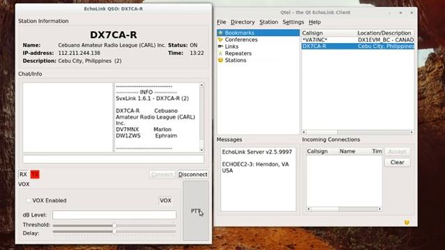This screenshot has height=250, width=445.
Task: Select the *VA7INC* station row
Action: pos(357,40)
